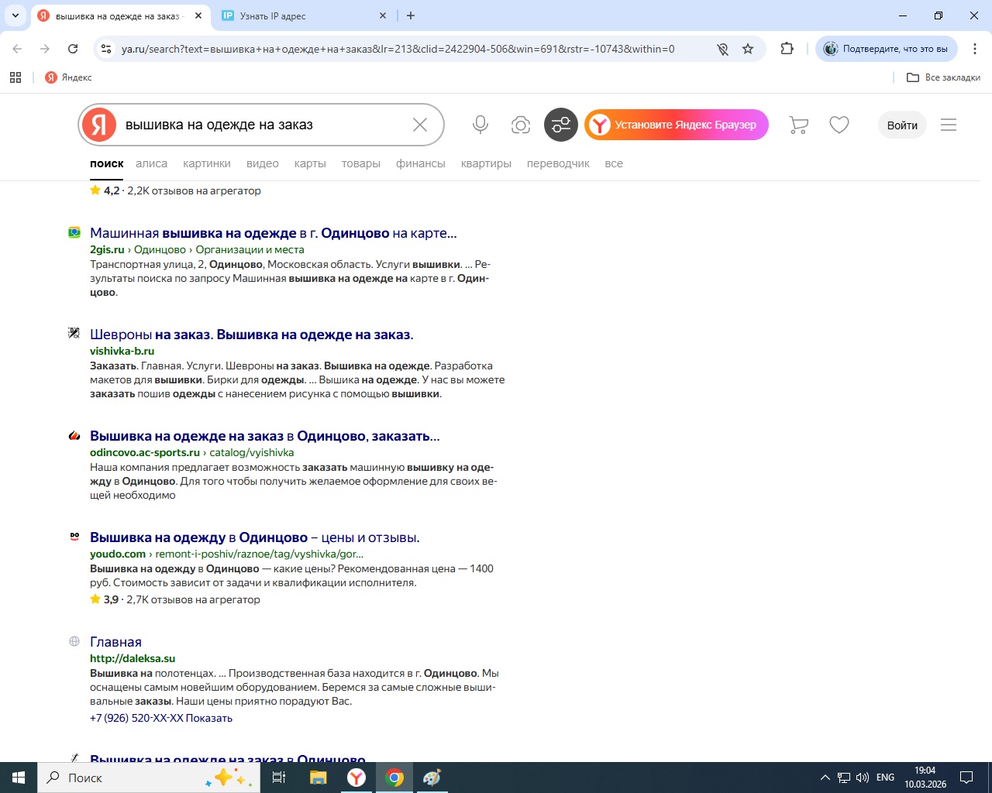Image resolution: width=992 pixels, height=793 pixels.
Task: Open ac-sports Вышивка на одежде на заказ result
Action: tap(265, 436)
